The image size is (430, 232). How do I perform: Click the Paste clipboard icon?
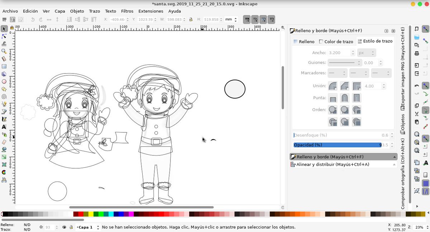pos(417,122)
